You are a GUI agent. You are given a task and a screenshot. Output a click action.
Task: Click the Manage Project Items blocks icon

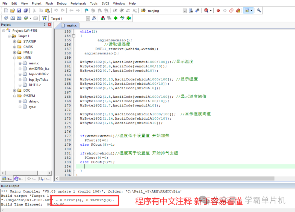click(103, 18)
